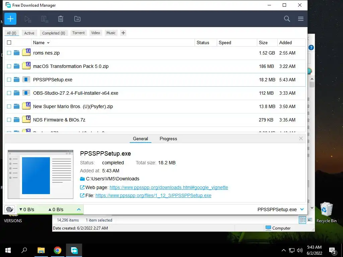This screenshot has height=257, width=343.
Task: Check the box for macOS Transformation Pack 5.0.zip
Action: tap(9, 66)
